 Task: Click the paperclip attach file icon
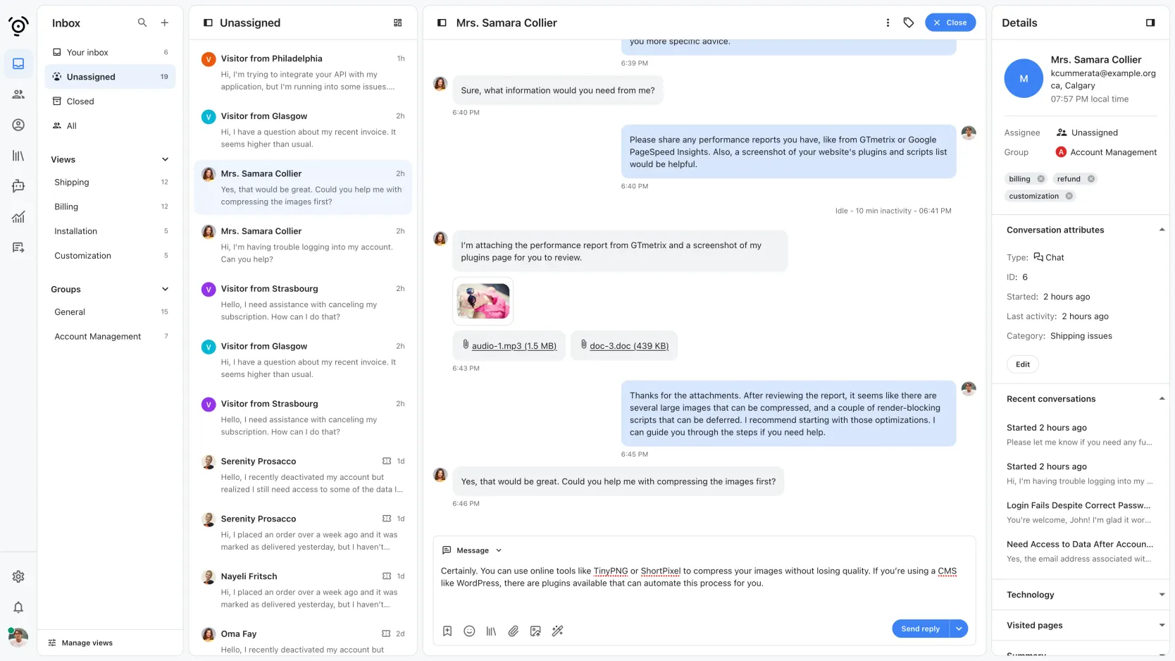point(514,631)
